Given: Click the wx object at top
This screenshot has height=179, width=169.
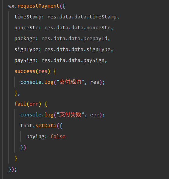Looking at the screenshot, I should 11,6.
